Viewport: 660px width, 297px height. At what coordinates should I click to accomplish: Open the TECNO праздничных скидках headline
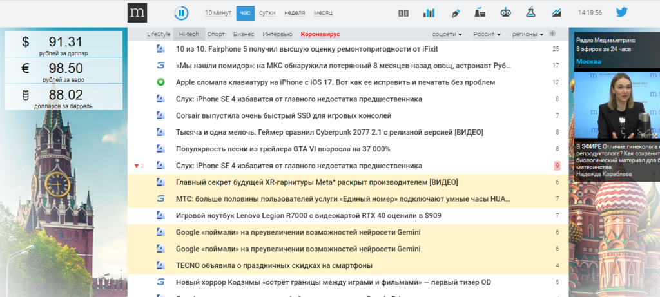tap(274, 266)
